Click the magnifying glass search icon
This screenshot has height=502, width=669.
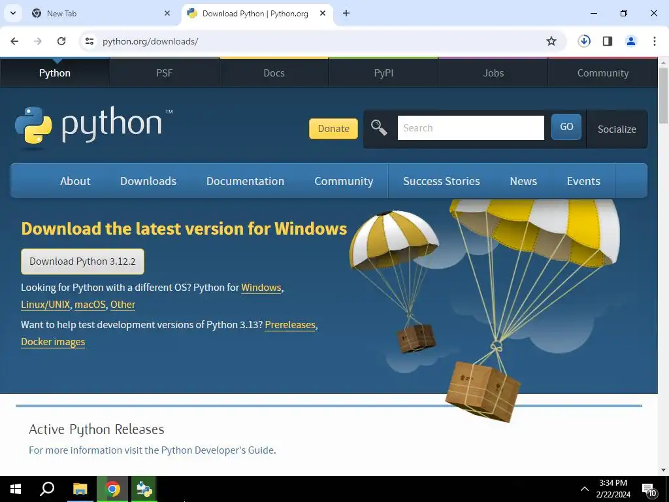pyautogui.click(x=379, y=127)
